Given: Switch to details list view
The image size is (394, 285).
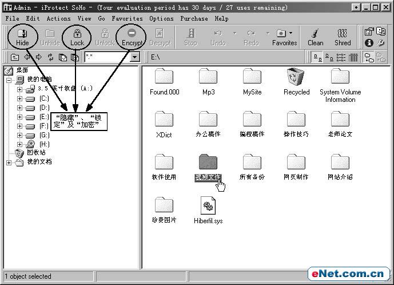Looking at the screenshot, I should coord(353,57).
